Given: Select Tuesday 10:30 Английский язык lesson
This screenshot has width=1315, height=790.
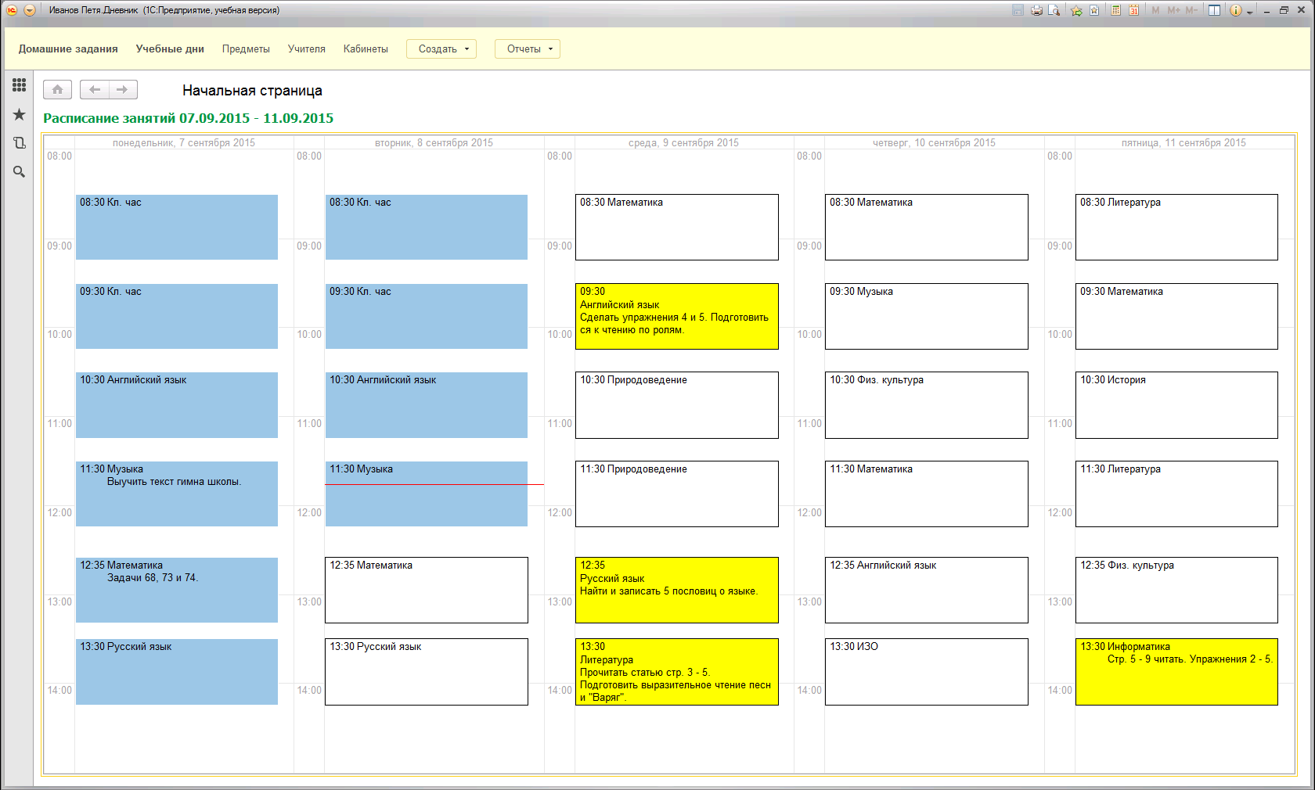Looking at the screenshot, I should pos(427,404).
